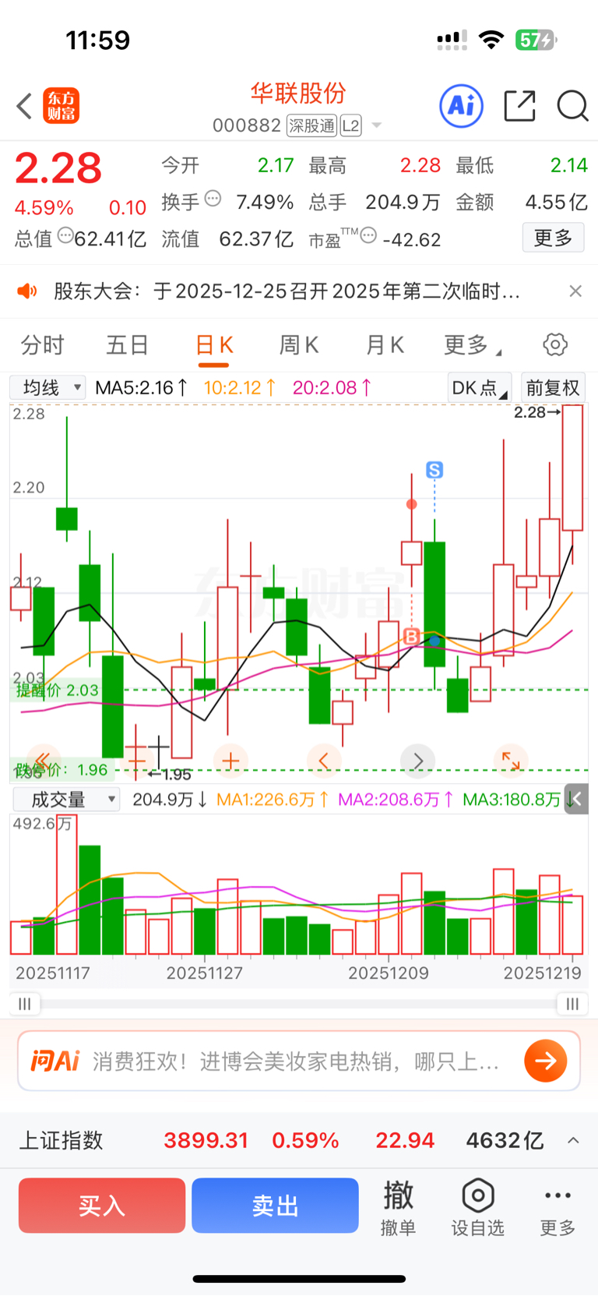
Task: Tap the 撤单 cancel order icon
Action: tap(398, 1206)
